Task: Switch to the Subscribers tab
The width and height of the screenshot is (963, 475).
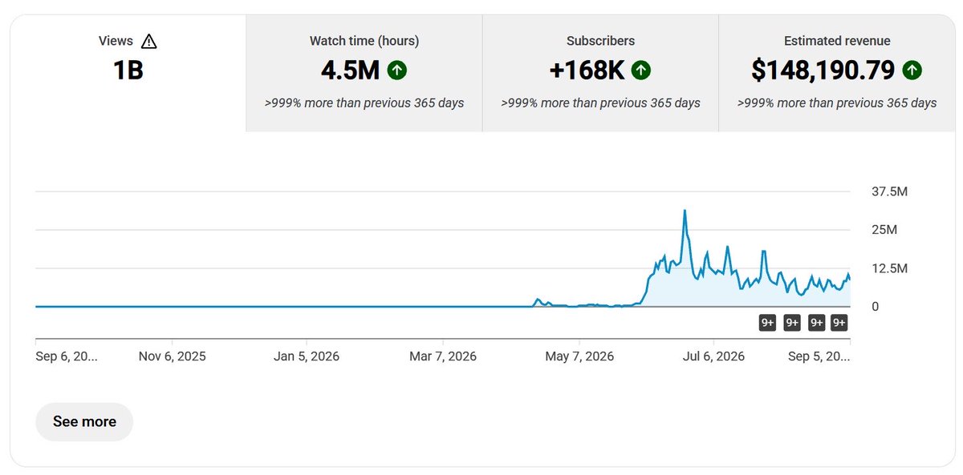Action: point(600,73)
